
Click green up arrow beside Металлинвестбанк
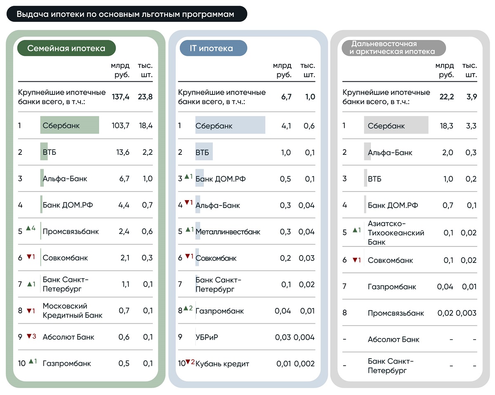click(186, 229)
